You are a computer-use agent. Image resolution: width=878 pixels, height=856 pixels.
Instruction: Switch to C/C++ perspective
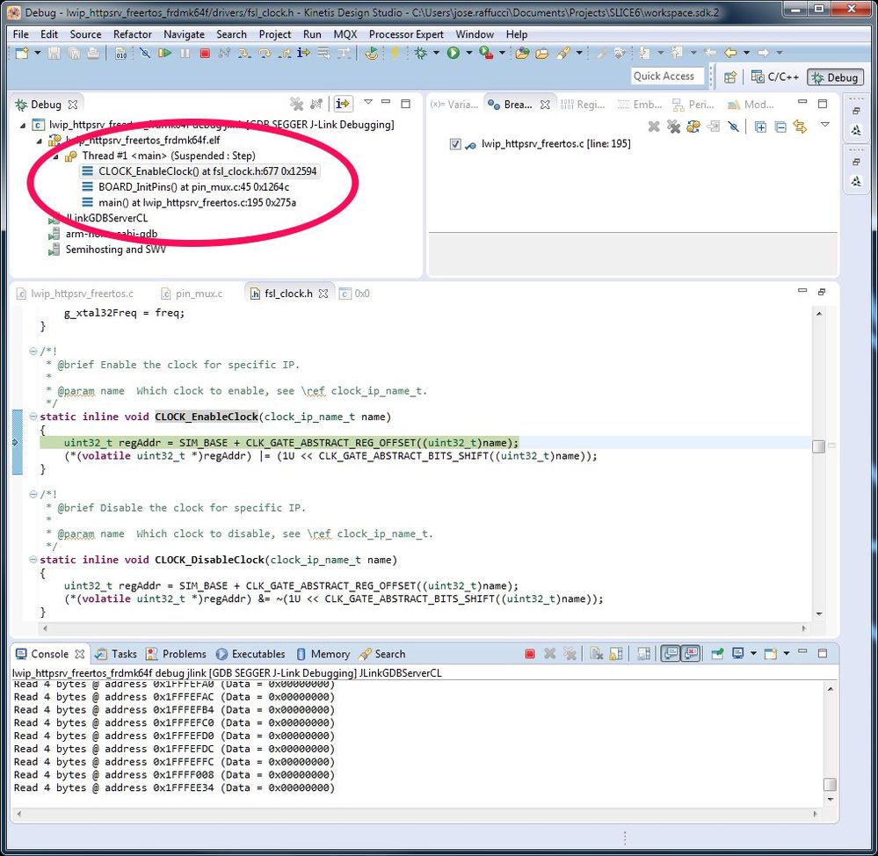775,77
